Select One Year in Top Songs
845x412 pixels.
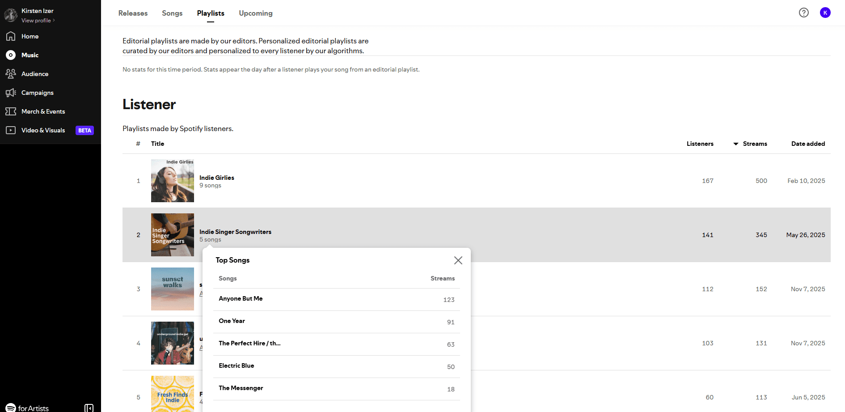tap(232, 321)
